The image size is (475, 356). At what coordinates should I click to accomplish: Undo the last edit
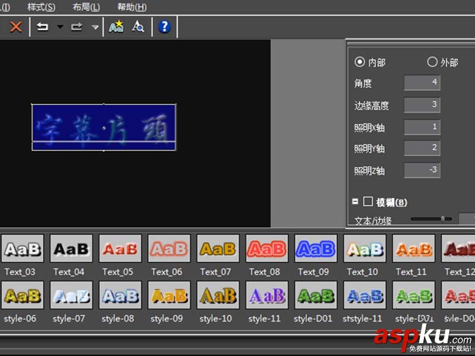tap(43, 26)
